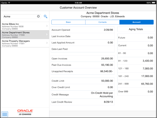The width and height of the screenshot is (157, 118).
Task: Tap the Aging Totals header
Action: click(136, 29)
